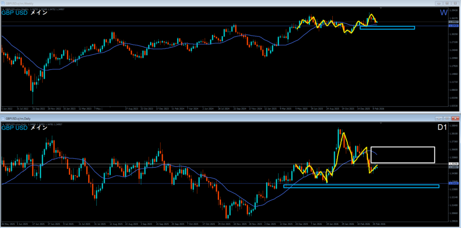
Task: Click the blue 'W' timeframe label
Action: tap(443, 13)
